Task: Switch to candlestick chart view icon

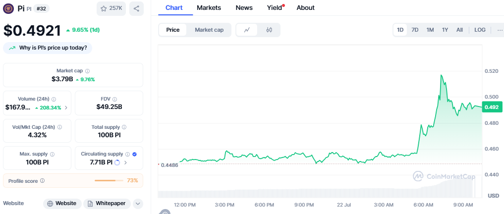Action: point(269,30)
